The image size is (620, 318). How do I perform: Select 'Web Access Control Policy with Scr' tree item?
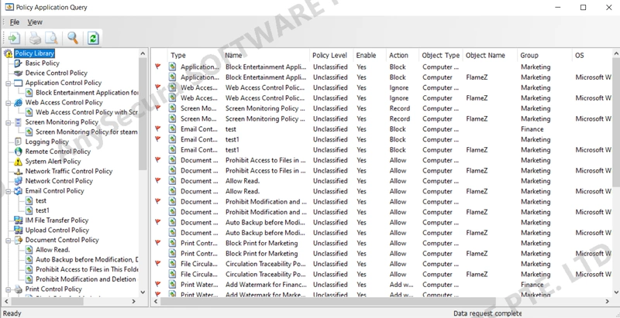(x=87, y=112)
